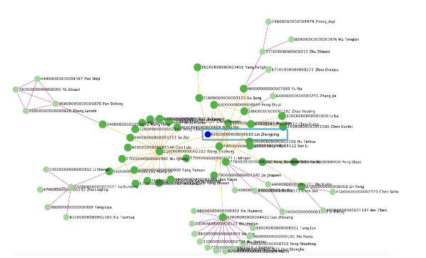Select the Wu Tengfan node circle
The height and width of the screenshot is (258, 426).
tap(291, 39)
